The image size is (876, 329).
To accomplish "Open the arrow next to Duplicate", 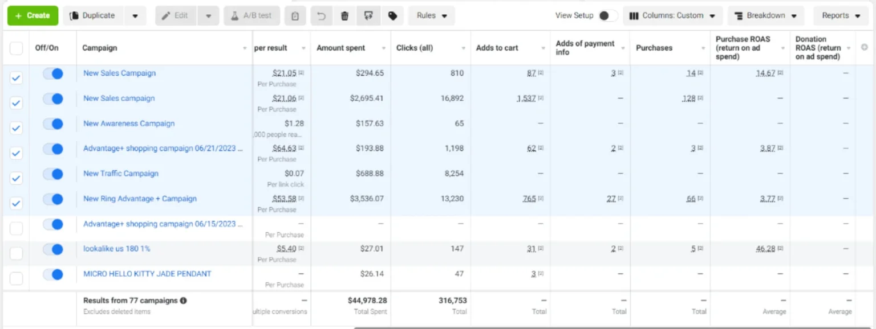I will [x=135, y=16].
